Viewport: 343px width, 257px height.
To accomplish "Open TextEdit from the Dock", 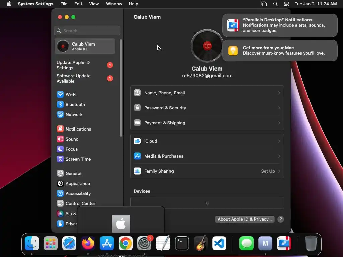I will 163,243.
